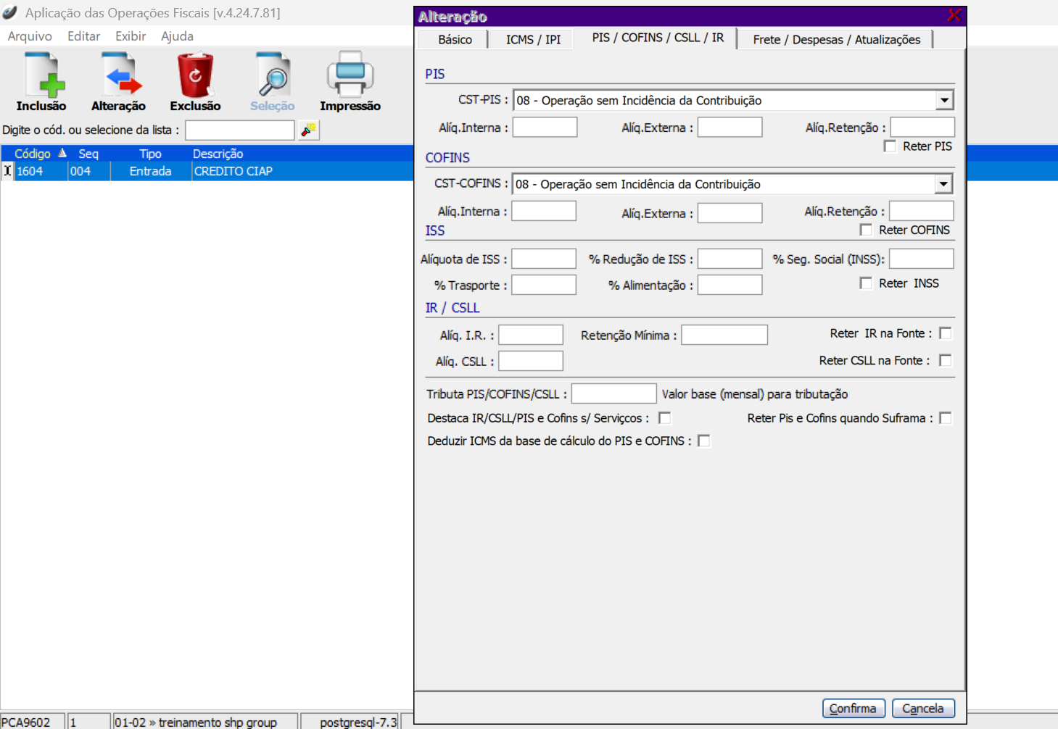Open the CST-PIS dropdown list
Screen dimensions: 1058x729
(x=944, y=101)
